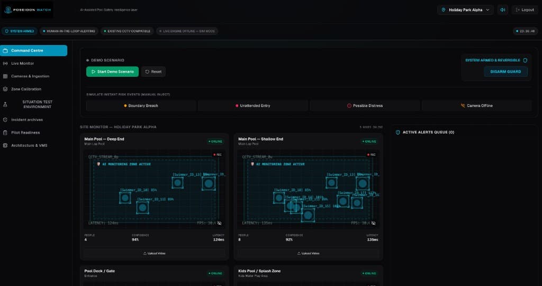Image resolution: width=542 pixels, height=286 pixels.
Task: Toggle overlay visibility on Shallow End feed
Action: (373, 223)
